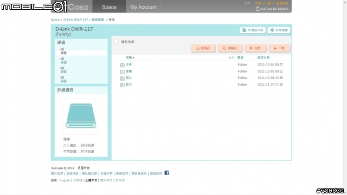Sort by the 修改日期 modified date header

coord(264,57)
